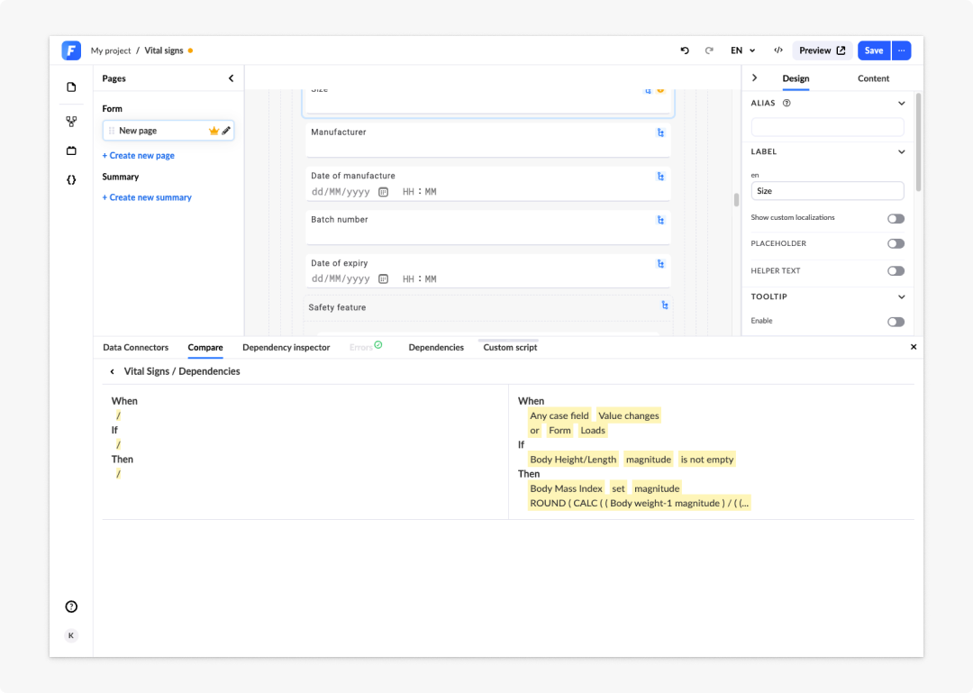Click the Label en input field

(827, 191)
